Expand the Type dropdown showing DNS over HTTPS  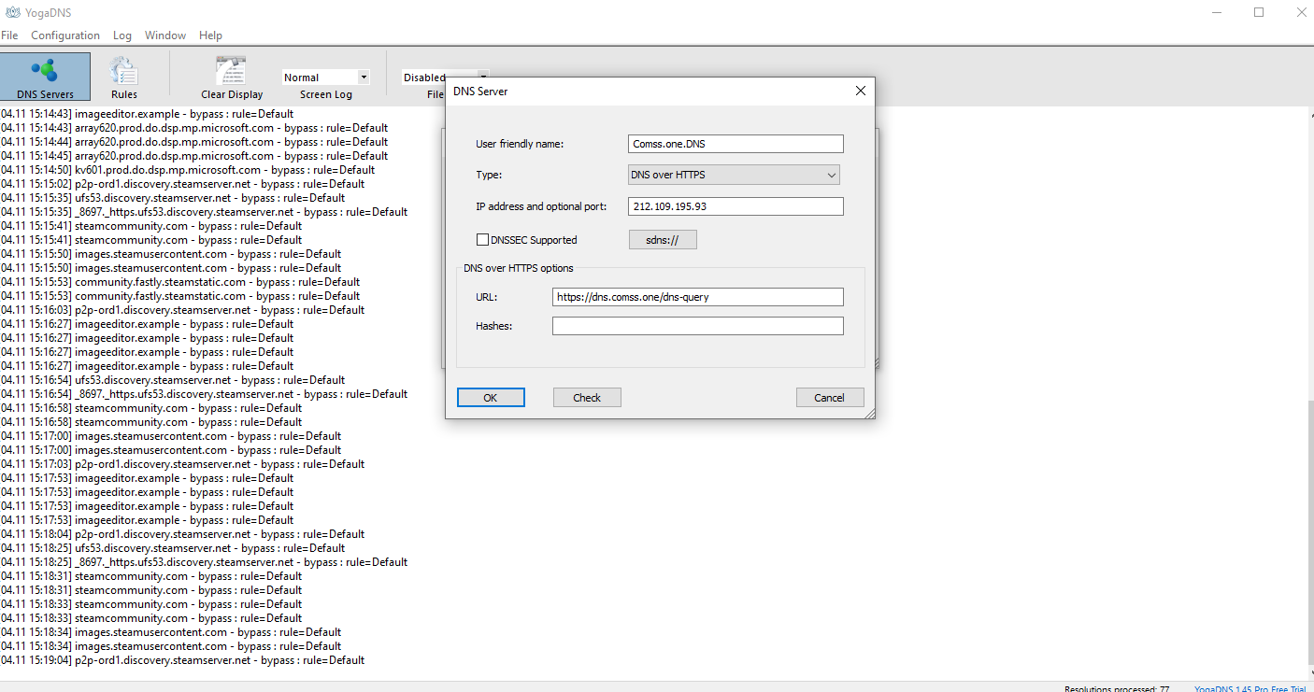coord(735,175)
